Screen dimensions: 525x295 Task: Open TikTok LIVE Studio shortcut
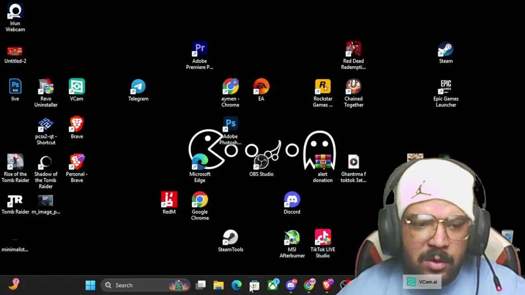pos(323,244)
